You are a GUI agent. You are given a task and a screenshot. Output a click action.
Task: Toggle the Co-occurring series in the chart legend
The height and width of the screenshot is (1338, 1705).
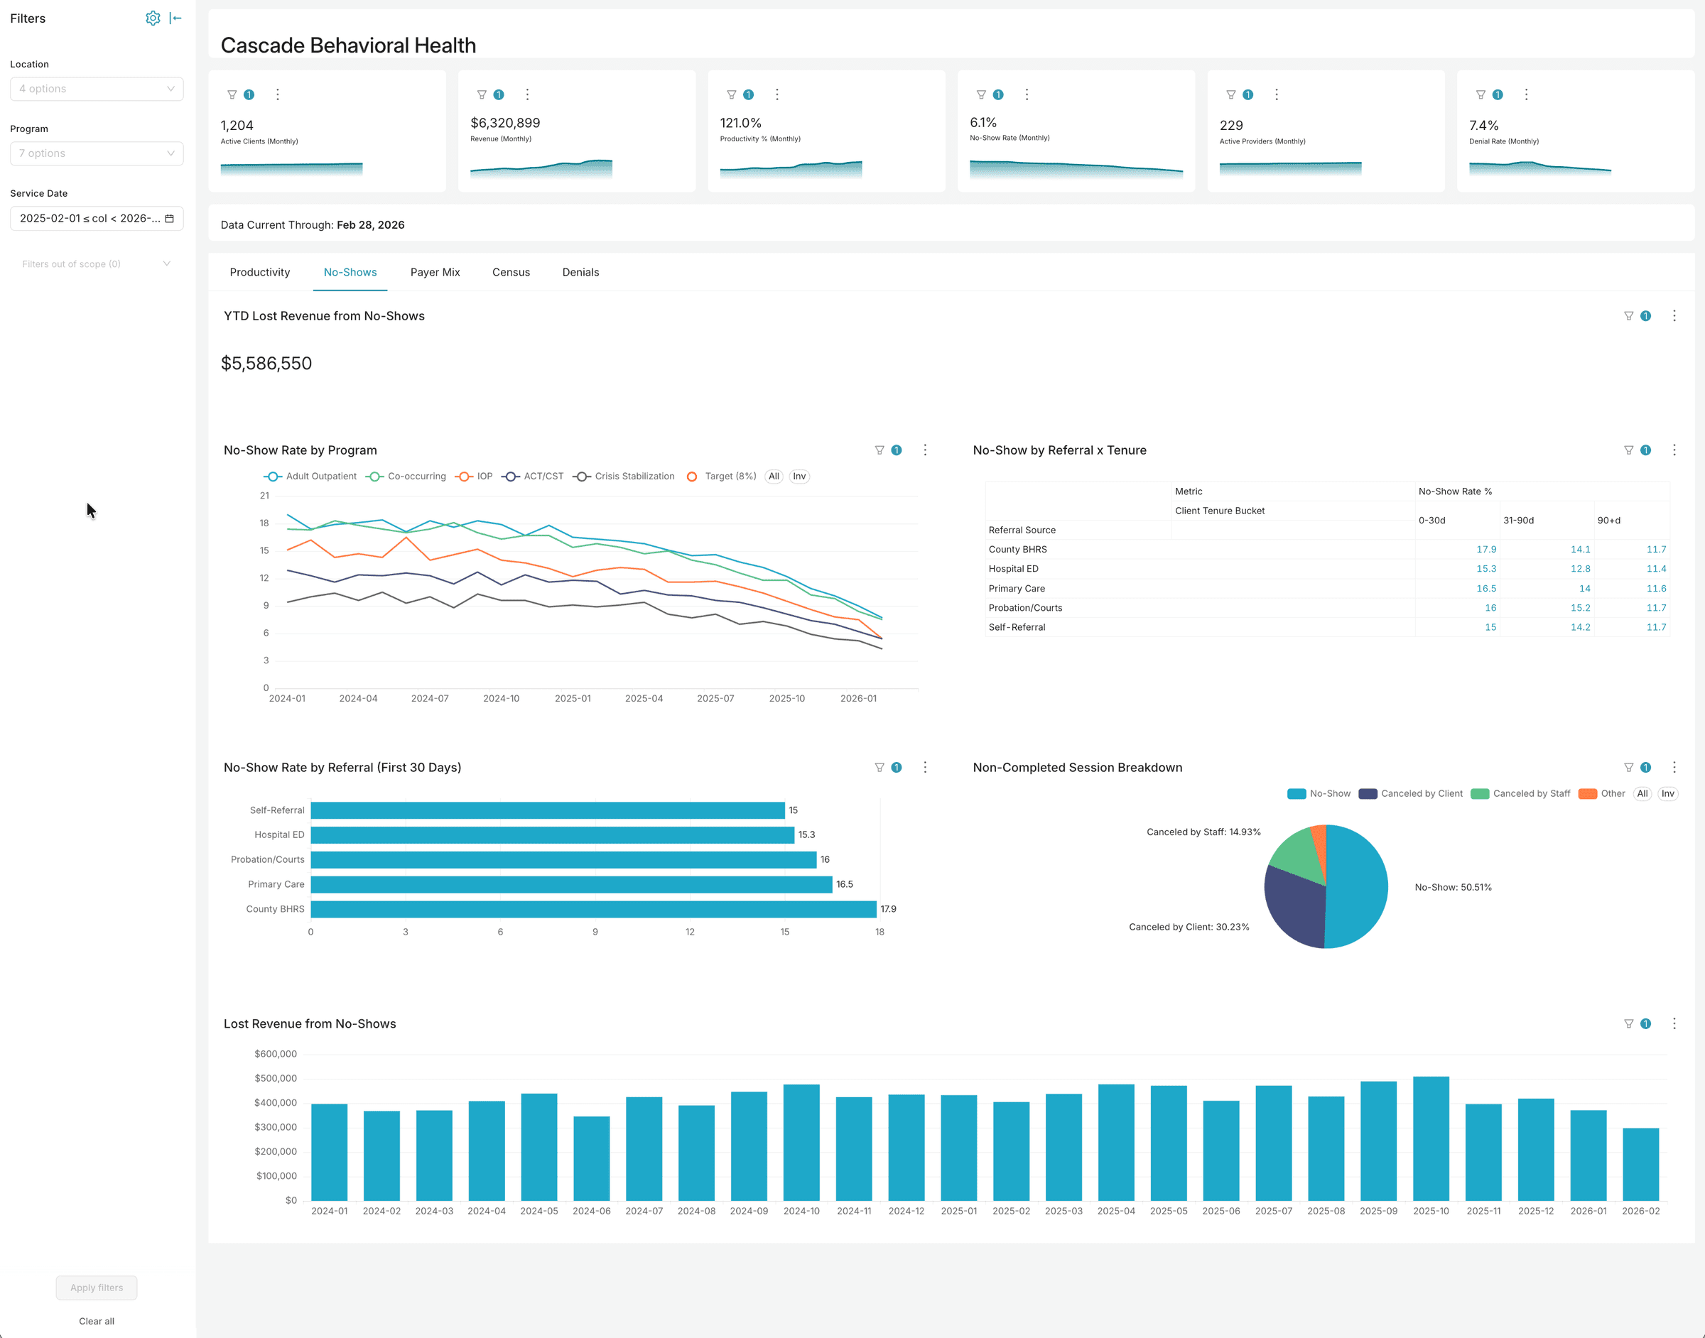418,476
